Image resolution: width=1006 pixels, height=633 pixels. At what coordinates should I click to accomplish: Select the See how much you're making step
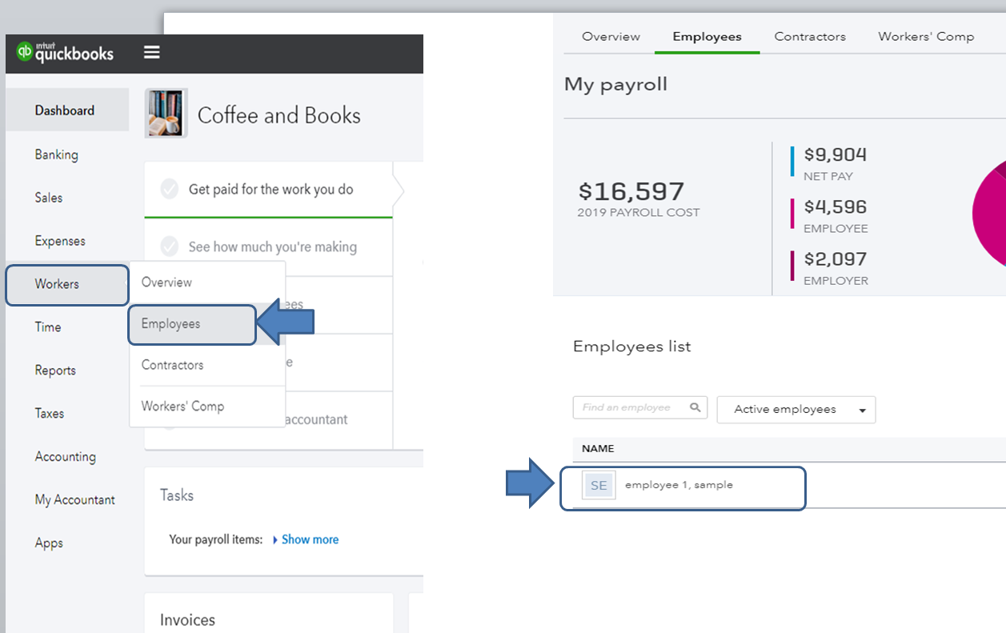point(269,247)
